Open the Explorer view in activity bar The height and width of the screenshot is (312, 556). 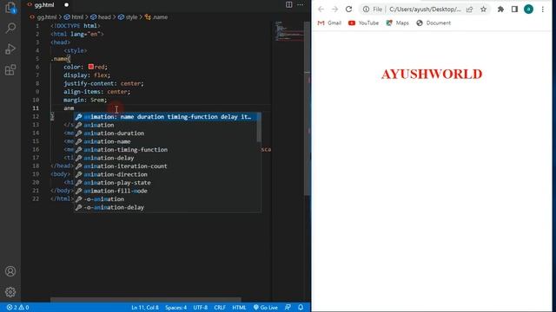(x=10, y=7)
